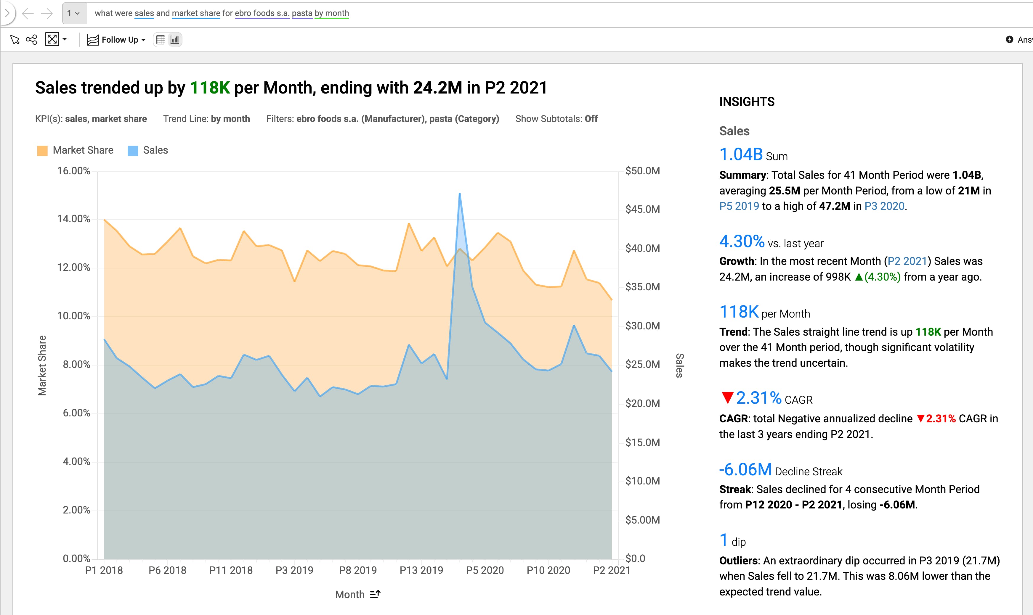Switch to bar chart view
Screen dimensions: 1033x615
click(175, 40)
